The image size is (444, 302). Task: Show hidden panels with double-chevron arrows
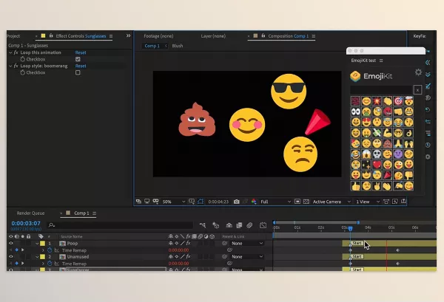tap(128, 35)
